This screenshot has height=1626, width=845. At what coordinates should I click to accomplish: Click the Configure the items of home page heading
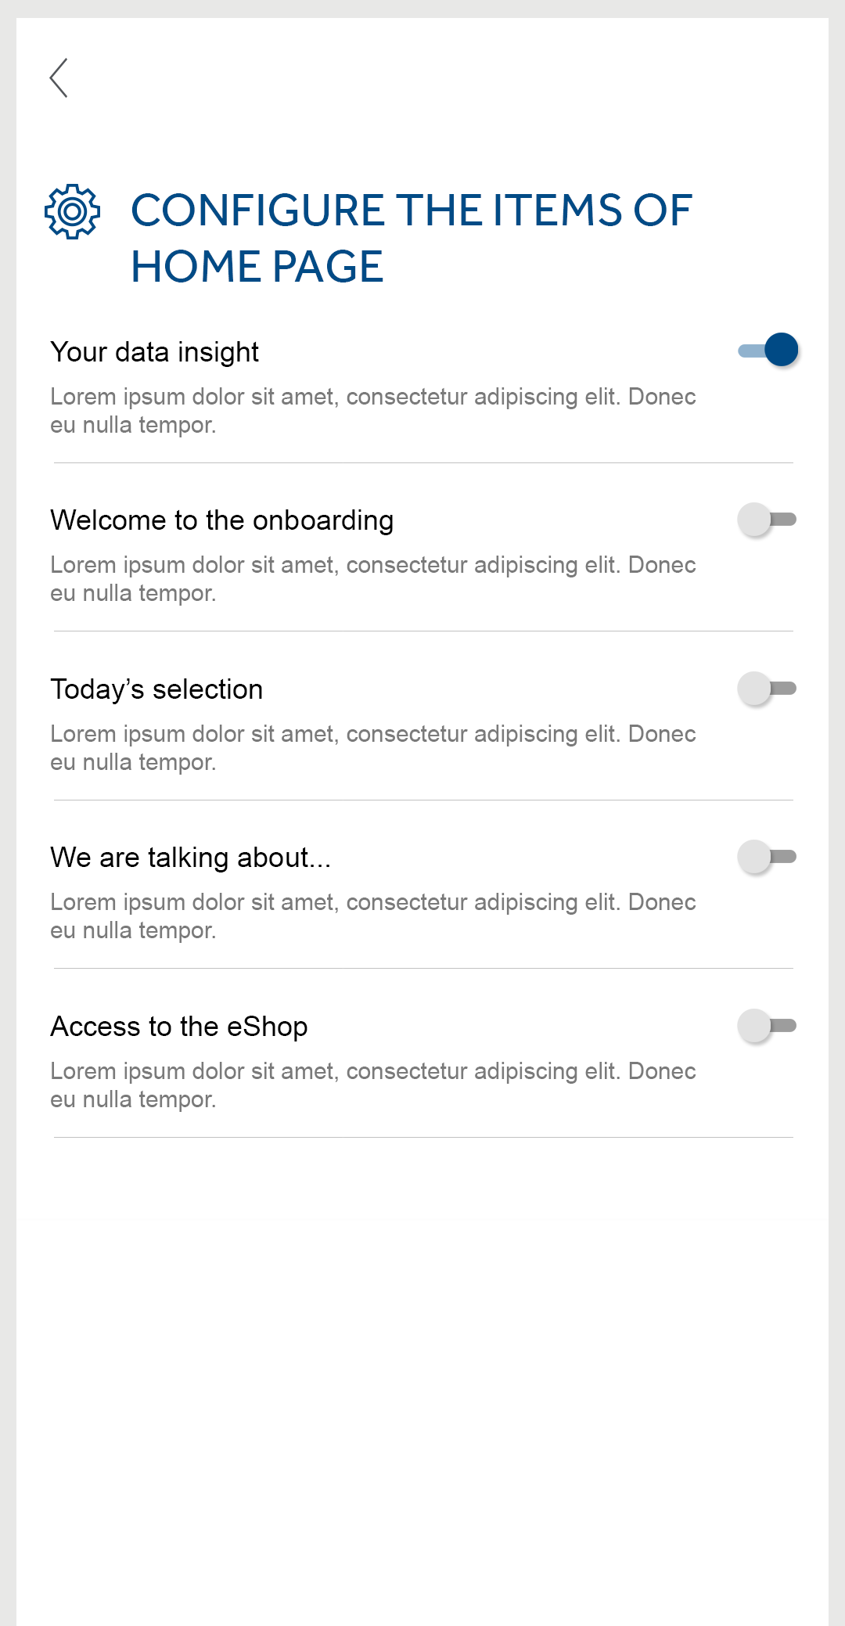click(411, 238)
